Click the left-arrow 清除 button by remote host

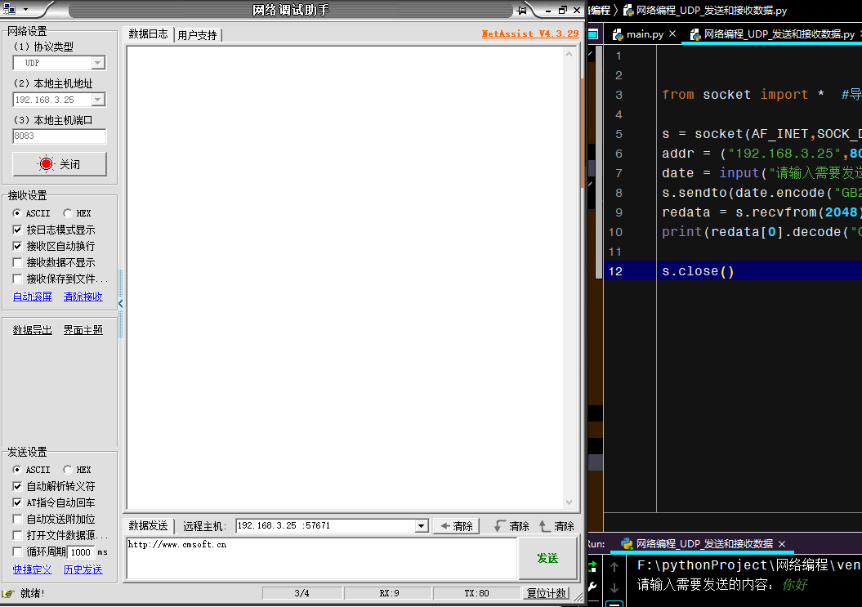click(456, 526)
